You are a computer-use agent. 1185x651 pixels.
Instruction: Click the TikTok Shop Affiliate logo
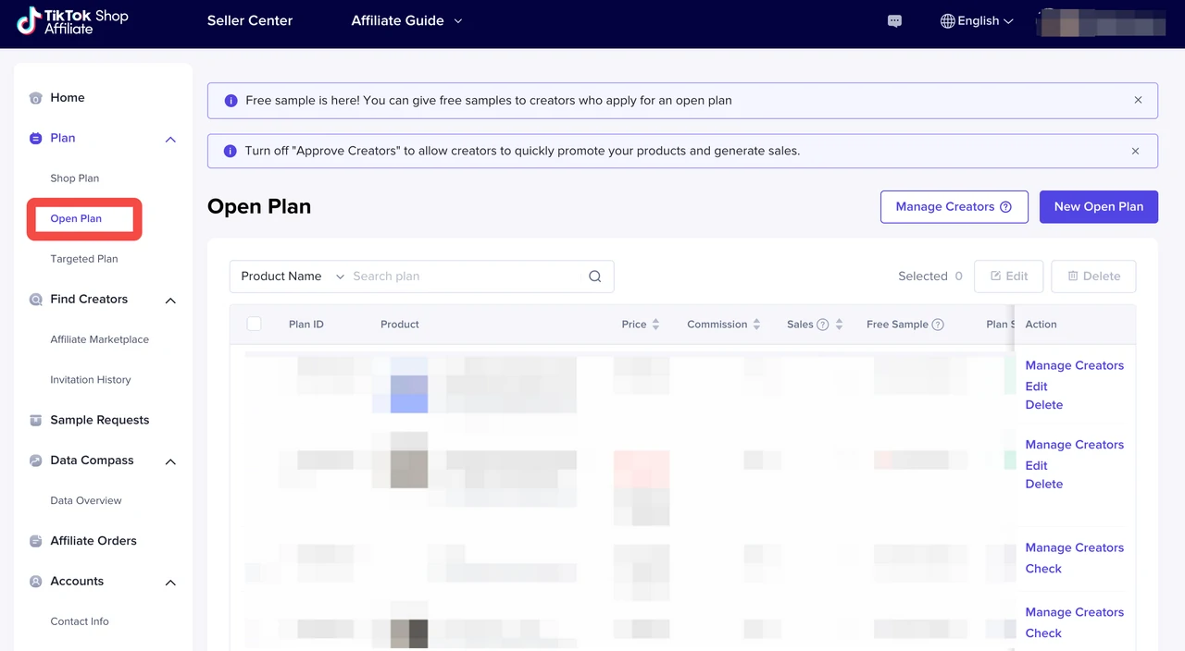click(x=72, y=21)
